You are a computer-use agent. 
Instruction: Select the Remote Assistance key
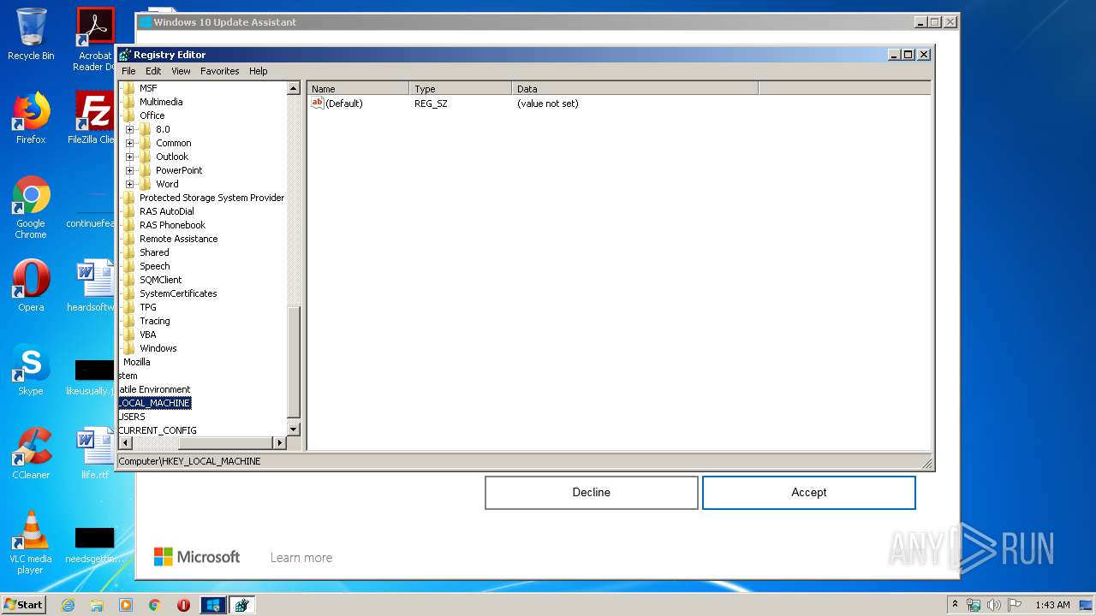[x=178, y=239]
